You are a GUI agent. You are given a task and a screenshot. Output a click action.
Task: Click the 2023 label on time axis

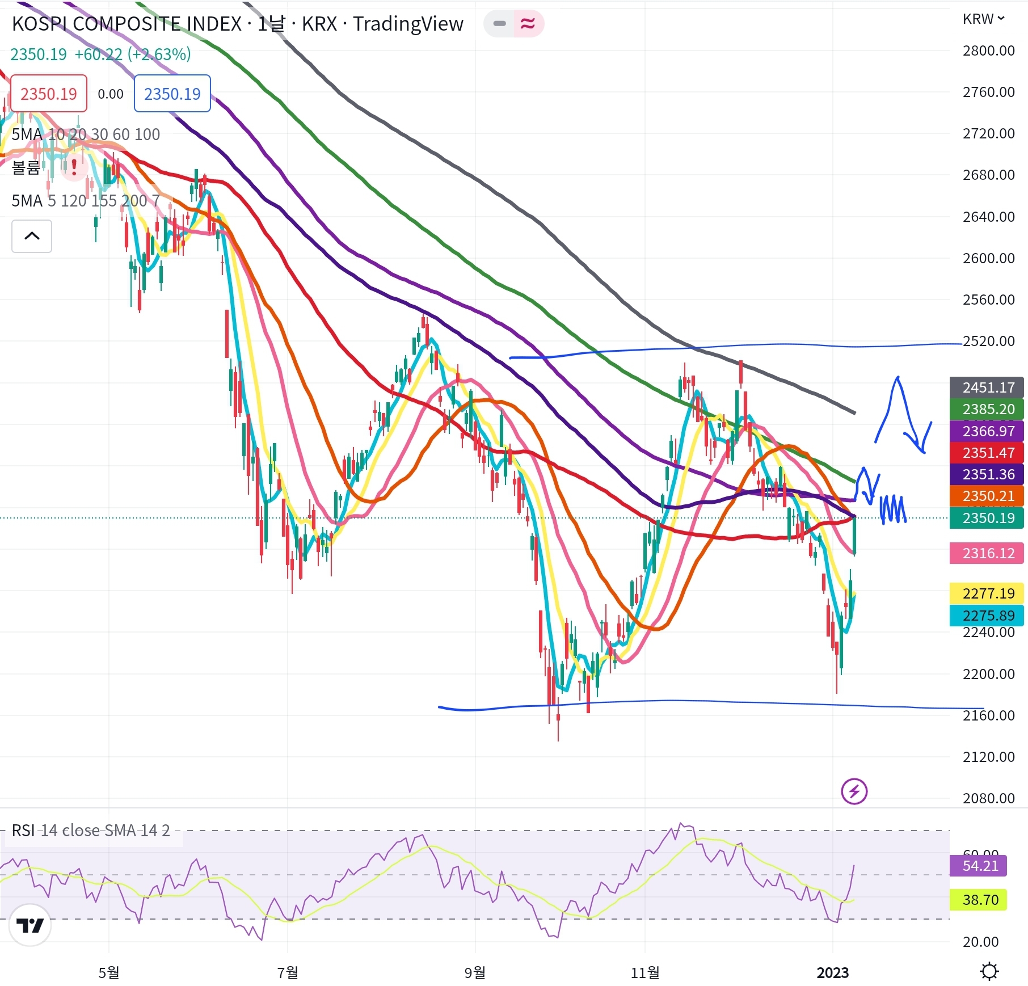coord(832,972)
